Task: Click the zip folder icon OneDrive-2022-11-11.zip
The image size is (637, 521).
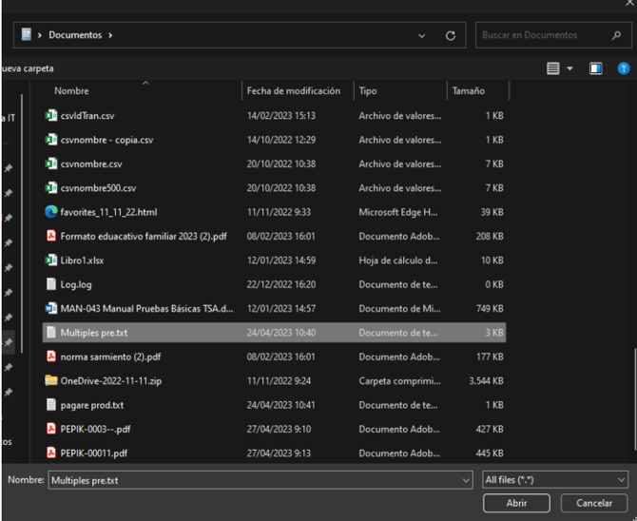Action: coord(50,380)
